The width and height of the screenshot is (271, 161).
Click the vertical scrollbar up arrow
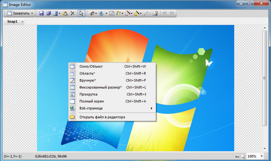coord(265,28)
